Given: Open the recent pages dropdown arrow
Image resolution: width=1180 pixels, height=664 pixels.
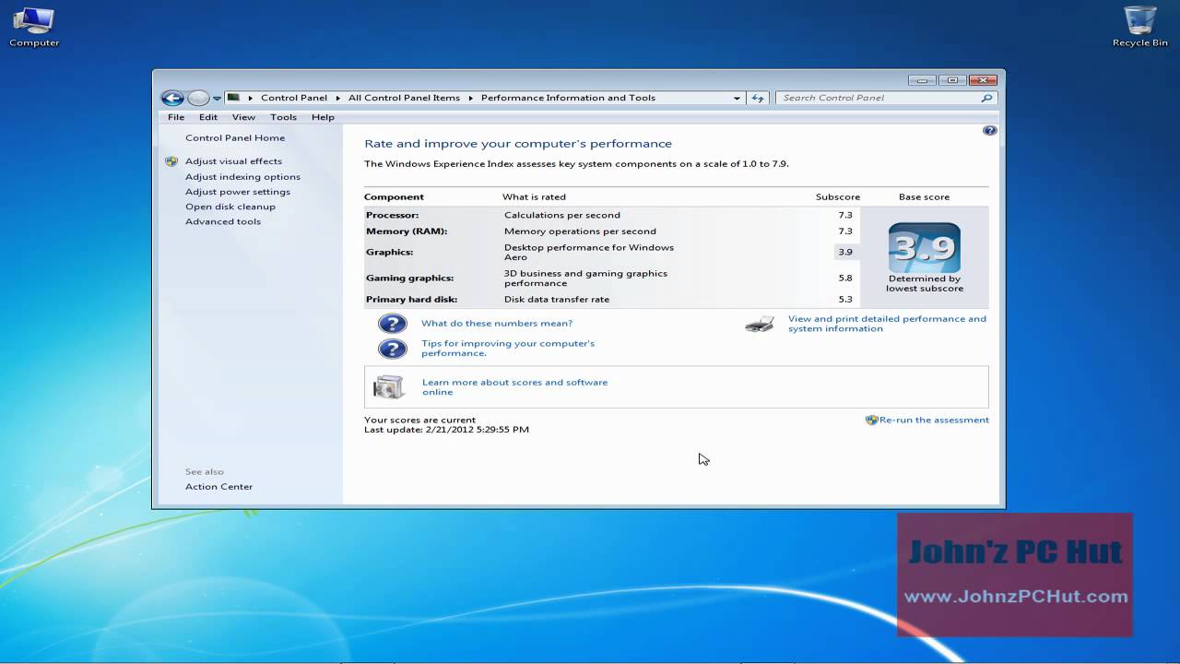Looking at the screenshot, I should pos(217,98).
